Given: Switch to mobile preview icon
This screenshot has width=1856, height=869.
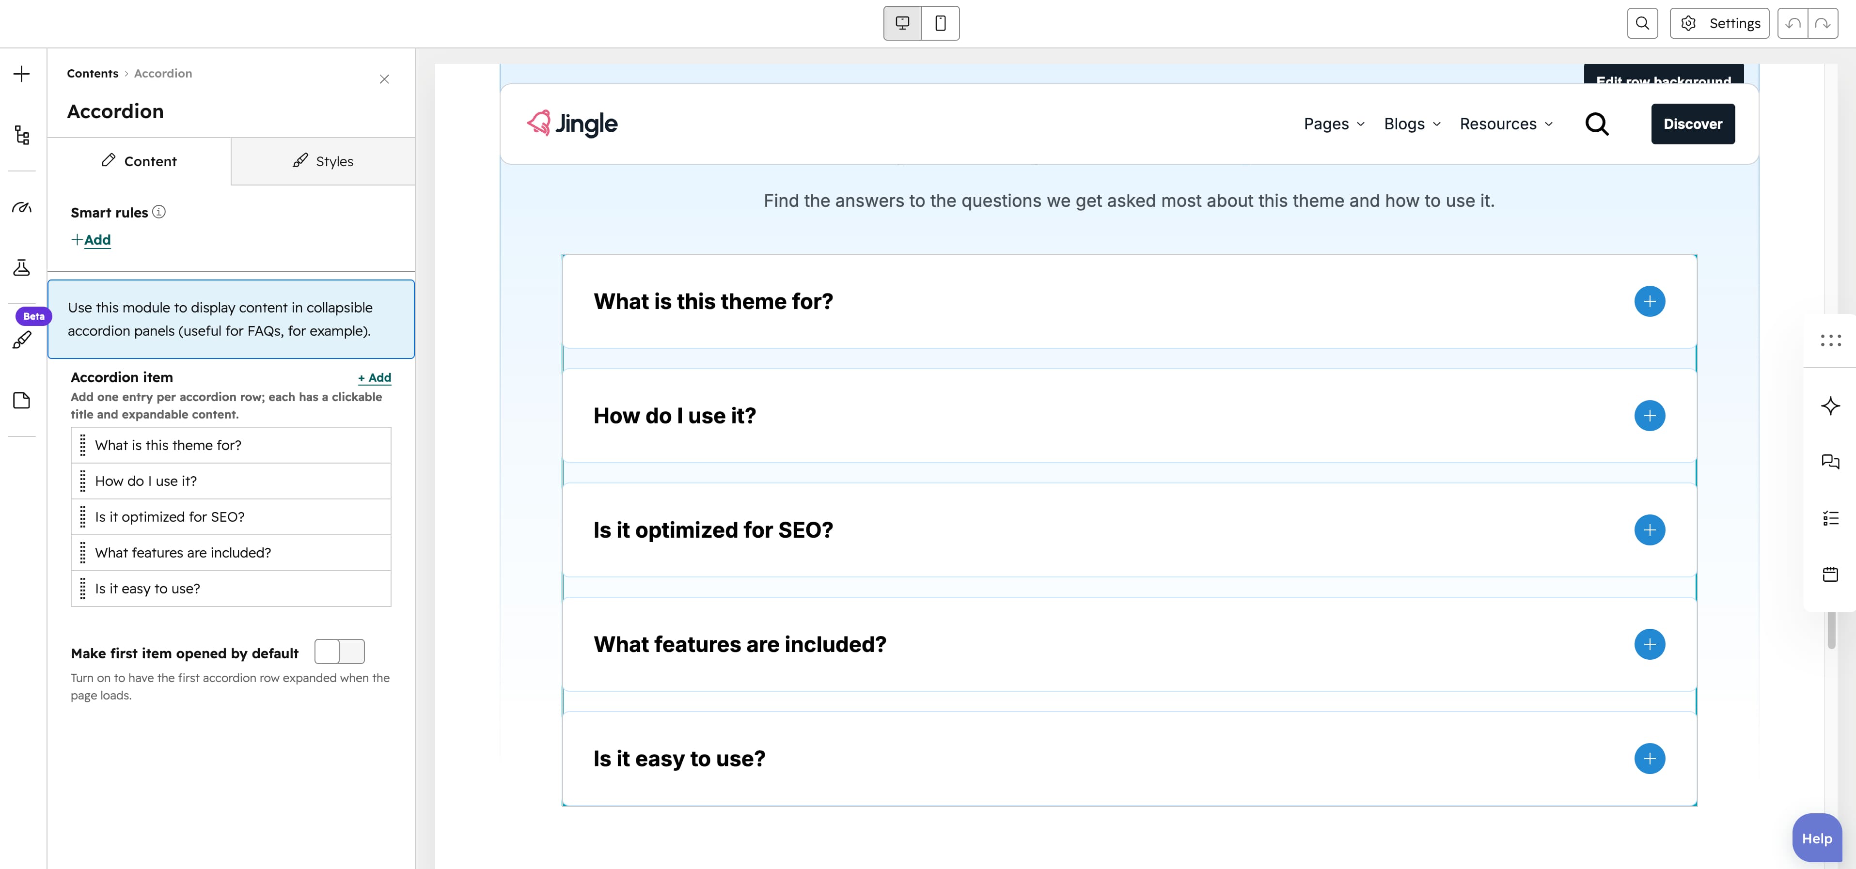Looking at the screenshot, I should click(940, 23).
